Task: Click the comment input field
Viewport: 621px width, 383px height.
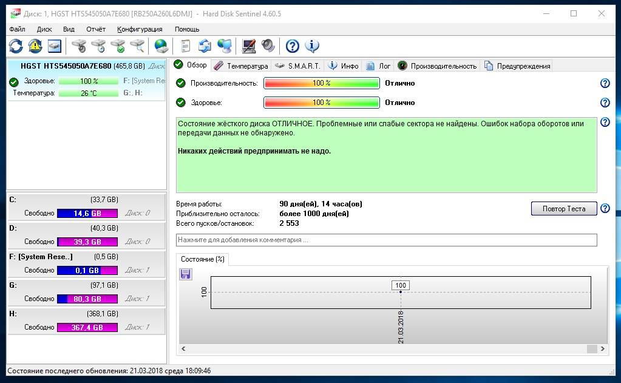Action: [386, 240]
